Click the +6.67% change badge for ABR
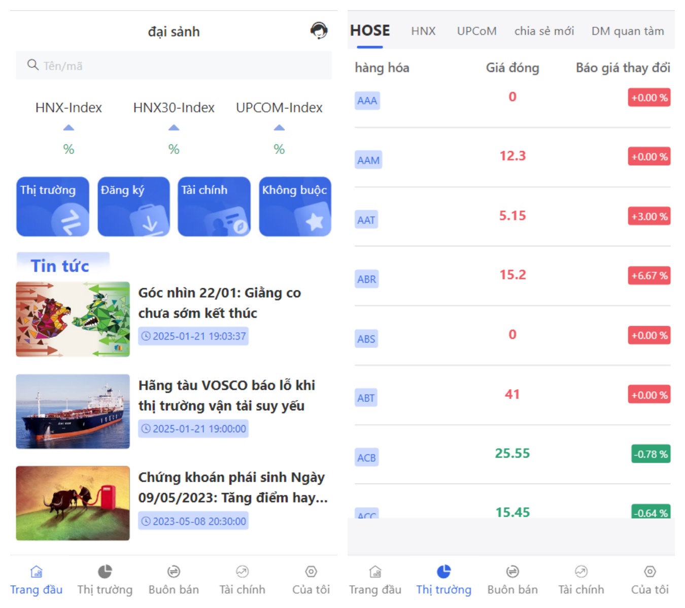The image size is (685, 608). point(649,276)
